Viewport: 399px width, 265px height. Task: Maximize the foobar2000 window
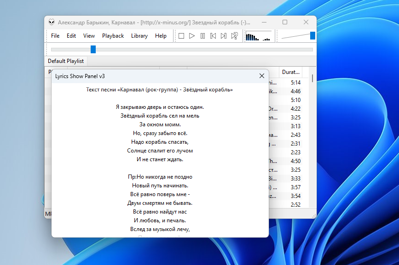(x=285, y=23)
